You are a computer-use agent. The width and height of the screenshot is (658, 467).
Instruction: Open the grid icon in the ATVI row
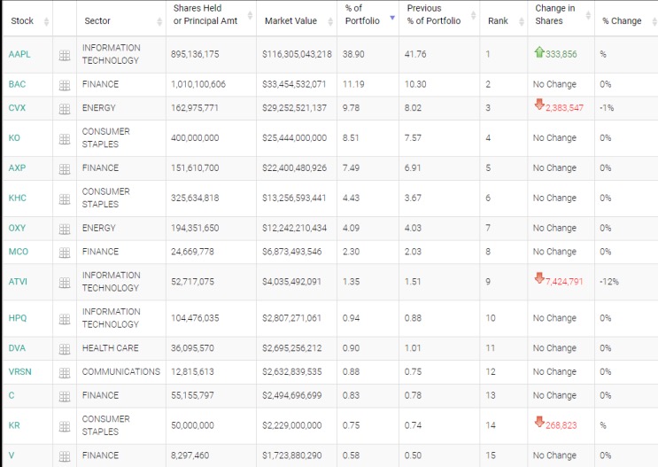(65, 283)
